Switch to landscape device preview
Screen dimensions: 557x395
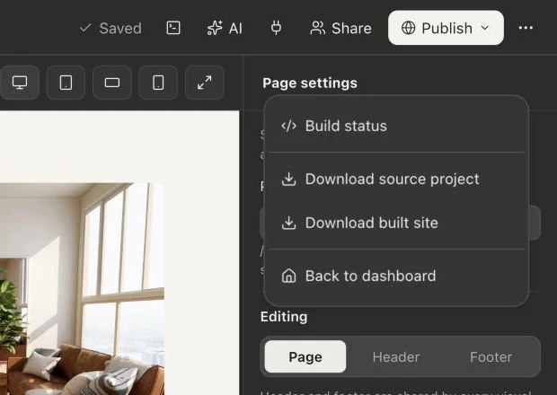tap(112, 83)
